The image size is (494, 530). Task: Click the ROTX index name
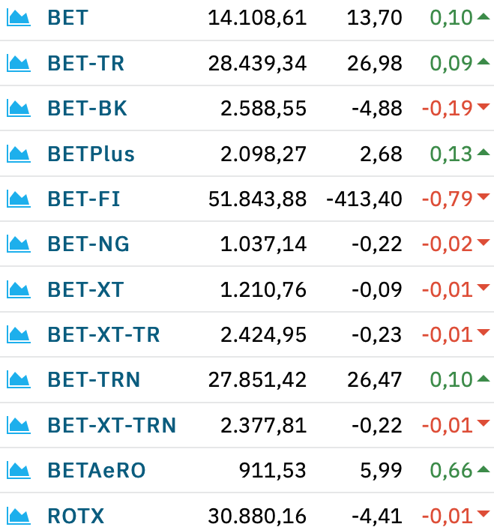pyautogui.click(x=76, y=516)
